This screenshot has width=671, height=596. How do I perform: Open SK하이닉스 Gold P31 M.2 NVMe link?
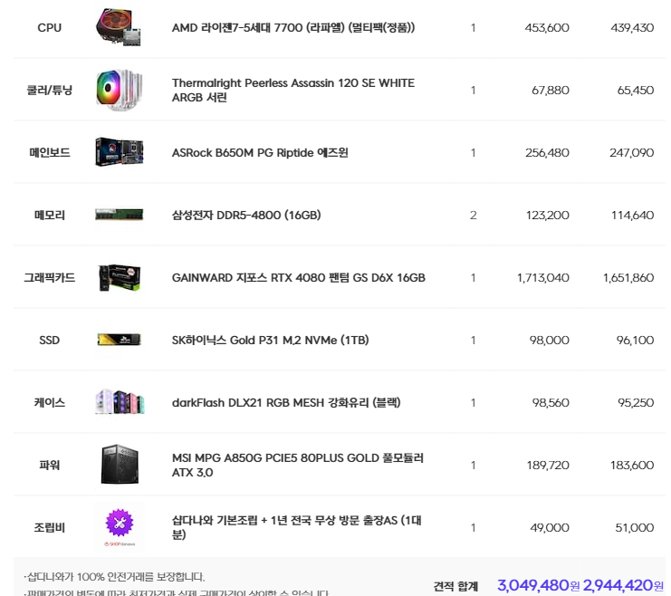(270, 340)
